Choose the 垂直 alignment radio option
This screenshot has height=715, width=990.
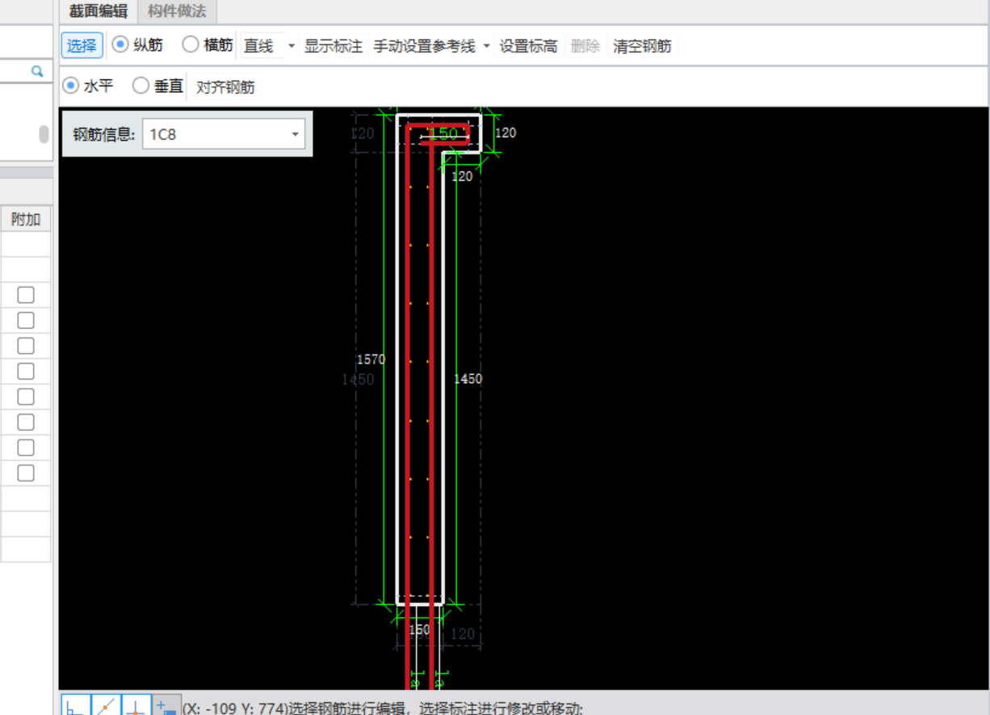point(141,85)
